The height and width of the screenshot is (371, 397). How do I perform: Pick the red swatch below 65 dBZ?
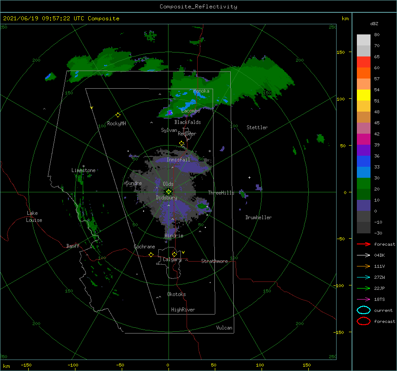[x=363, y=62]
